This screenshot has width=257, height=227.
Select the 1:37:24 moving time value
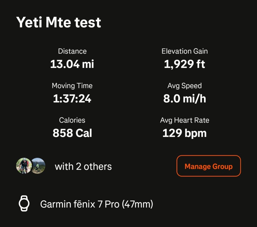[72, 99]
